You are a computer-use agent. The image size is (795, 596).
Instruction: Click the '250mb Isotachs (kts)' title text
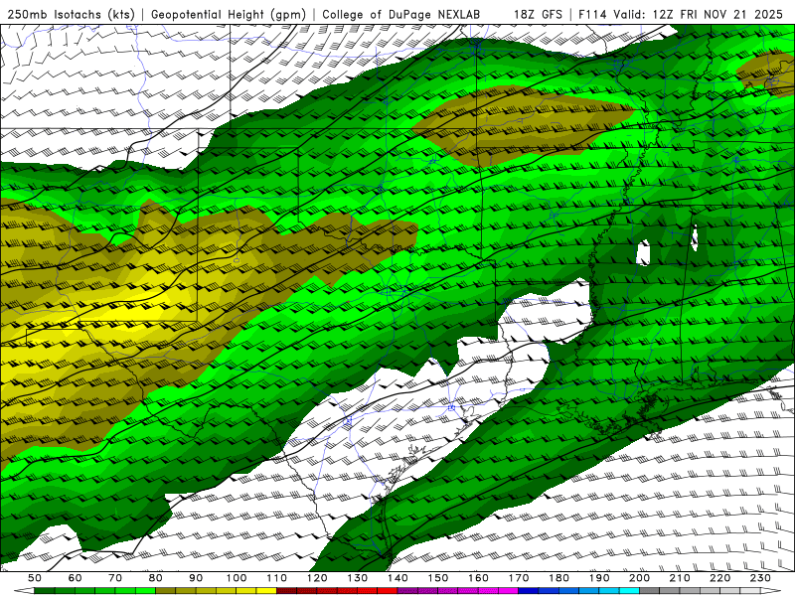click(71, 15)
